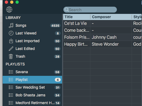
Task: Open the Bob Shasta Jams playlist
Action: click(x=32, y=95)
